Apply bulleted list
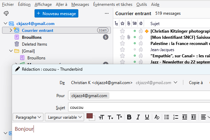This screenshot has width=210, height=140. click(x=167, y=117)
